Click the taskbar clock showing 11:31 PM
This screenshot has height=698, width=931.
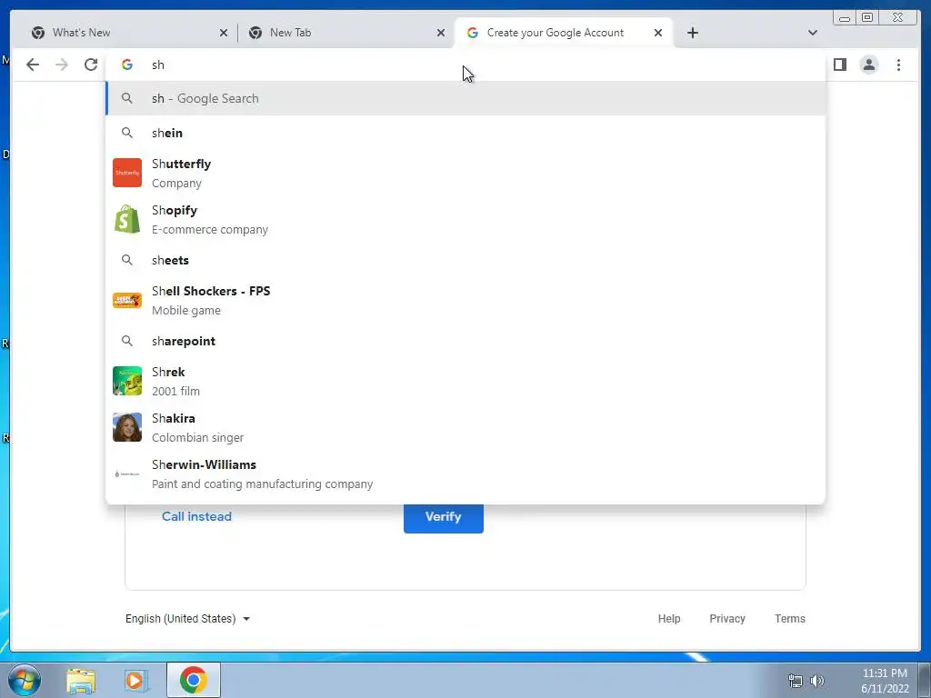885,681
